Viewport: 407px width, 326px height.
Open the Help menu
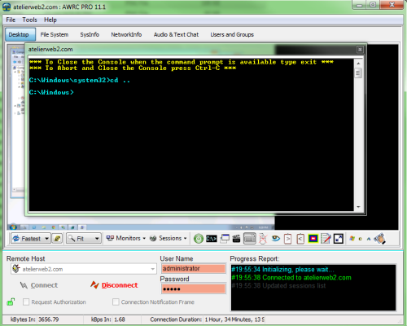click(x=50, y=20)
